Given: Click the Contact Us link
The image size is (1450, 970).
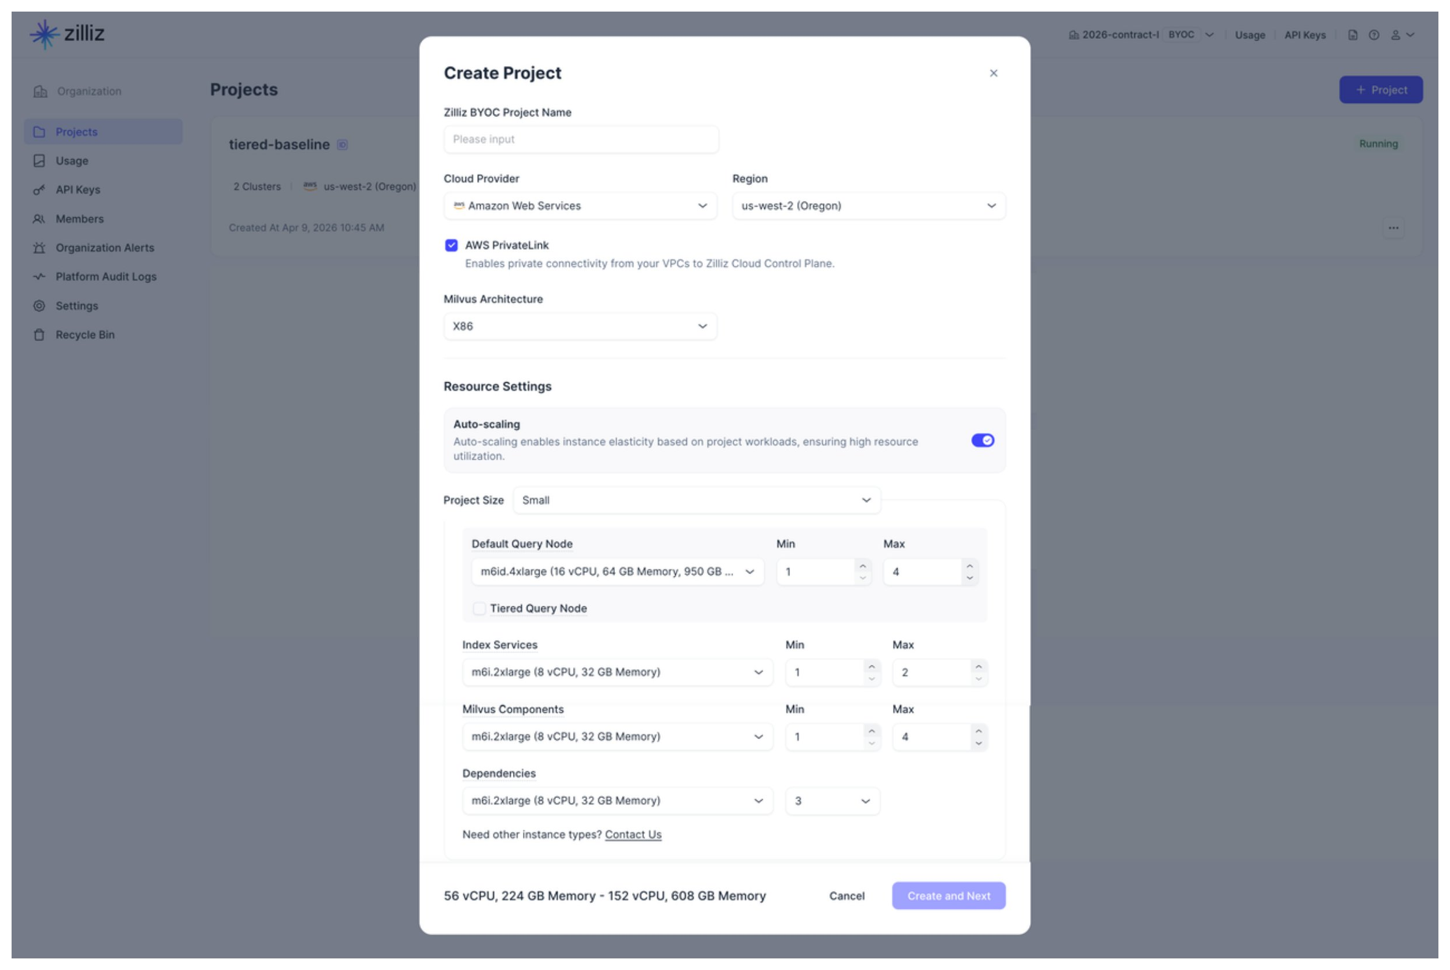Looking at the screenshot, I should [633, 834].
